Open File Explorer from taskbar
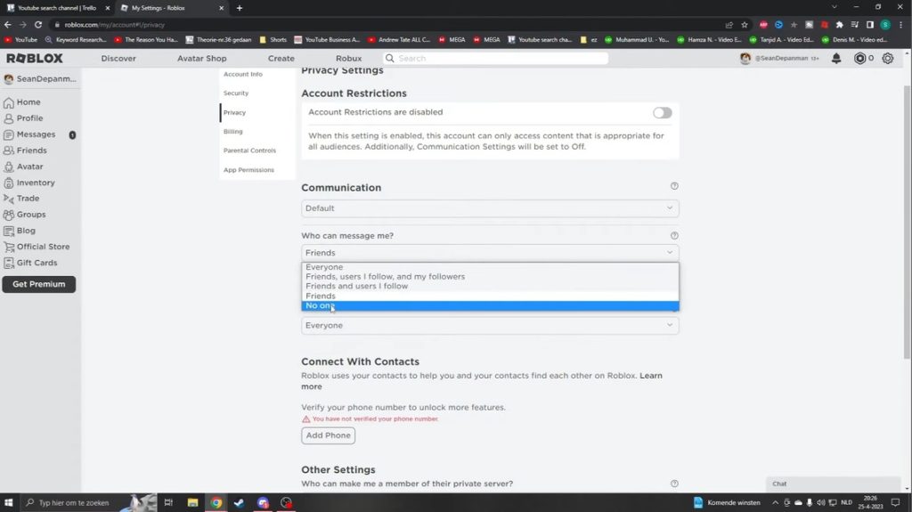Image resolution: width=912 pixels, height=512 pixels. pos(192,503)
